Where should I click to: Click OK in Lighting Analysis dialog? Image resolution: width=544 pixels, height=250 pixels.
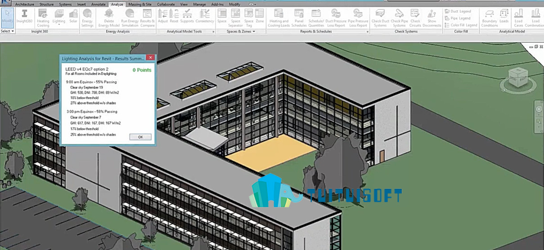pos(140,137)
